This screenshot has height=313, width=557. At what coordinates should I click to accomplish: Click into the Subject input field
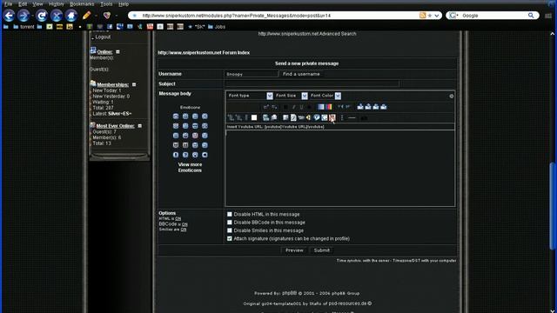pyautogui.click(x=312, y=83)
